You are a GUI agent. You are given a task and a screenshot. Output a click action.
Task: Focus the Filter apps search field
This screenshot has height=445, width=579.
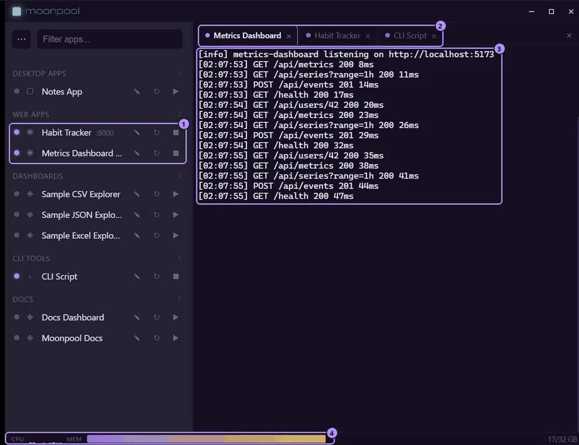pyautogui.click(x=109, y=39)
